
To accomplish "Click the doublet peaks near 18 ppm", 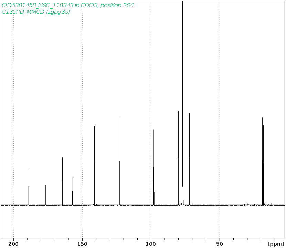I will (263, 162).
